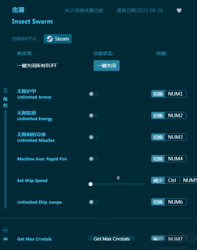Click the heart favorite icon

(x=179, y=10)
